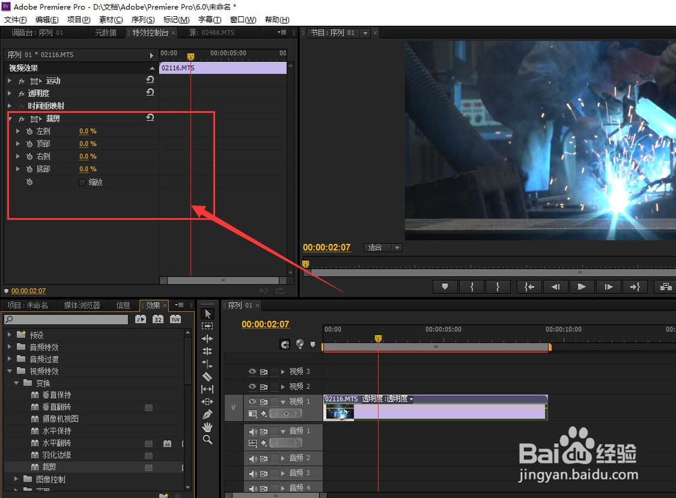Toggle animation stopwatch for 顶部
The height and width of the screenshot is (498, 676).
[29, 143]
